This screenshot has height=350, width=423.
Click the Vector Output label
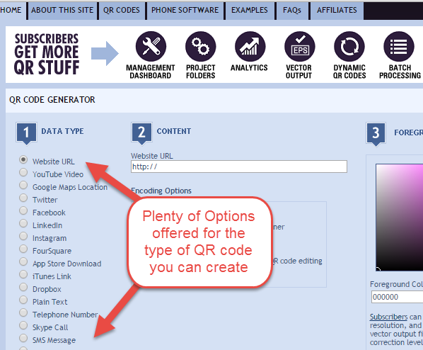(299, 72)
